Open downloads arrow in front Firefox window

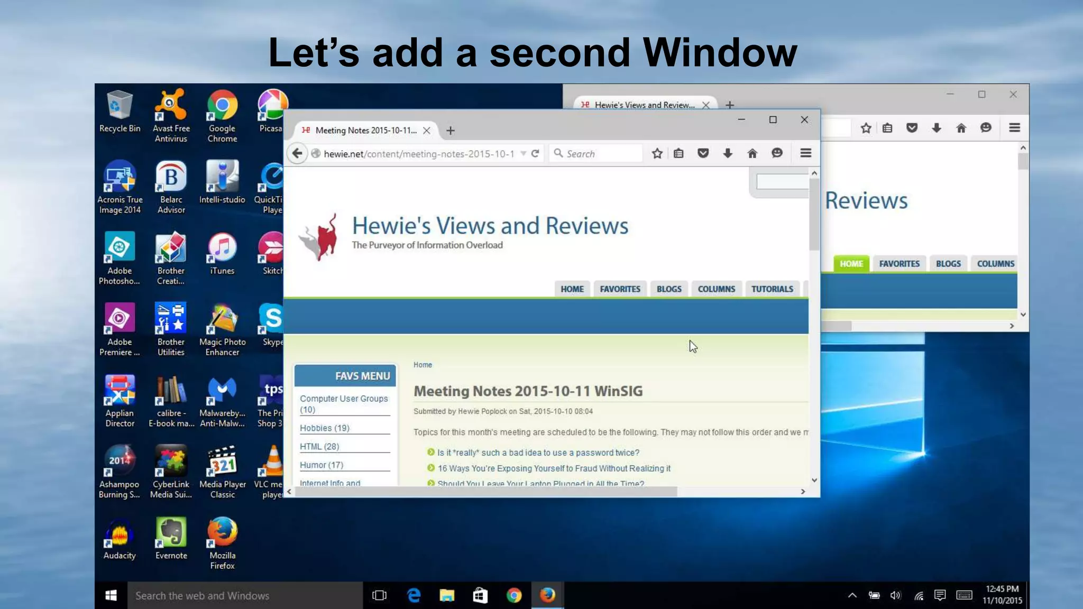[x=728, y=153]
